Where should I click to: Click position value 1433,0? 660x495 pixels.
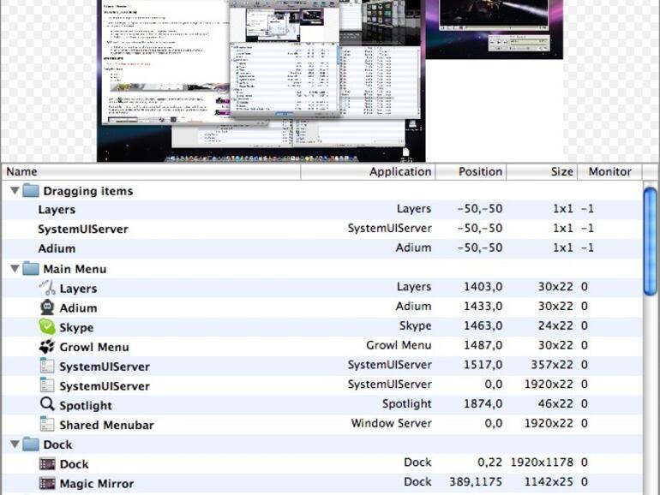tap(483, 307)
